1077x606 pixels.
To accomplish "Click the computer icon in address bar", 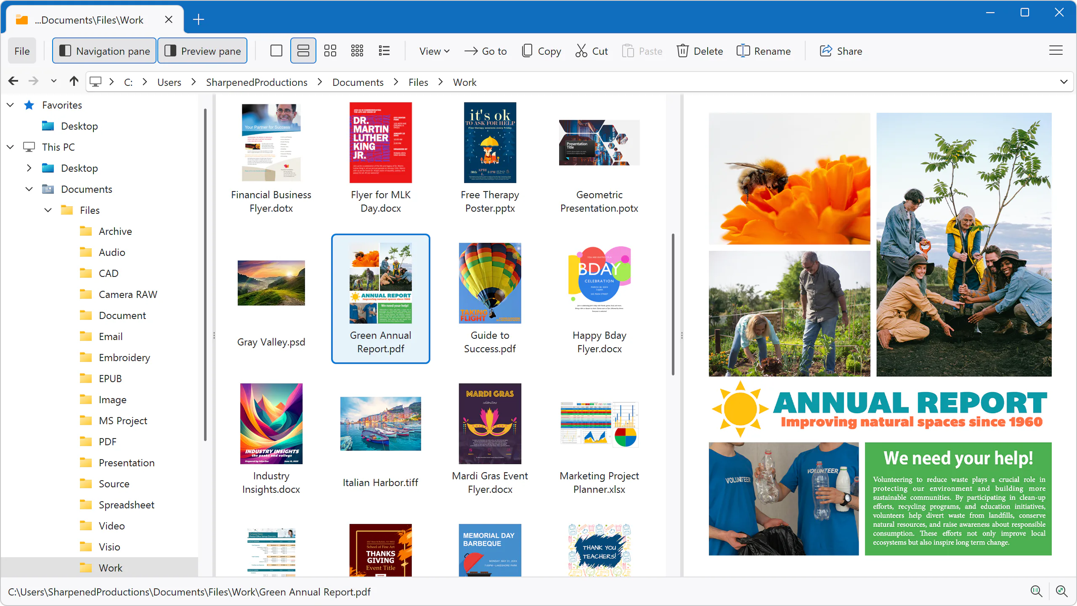I will point(96,82).
